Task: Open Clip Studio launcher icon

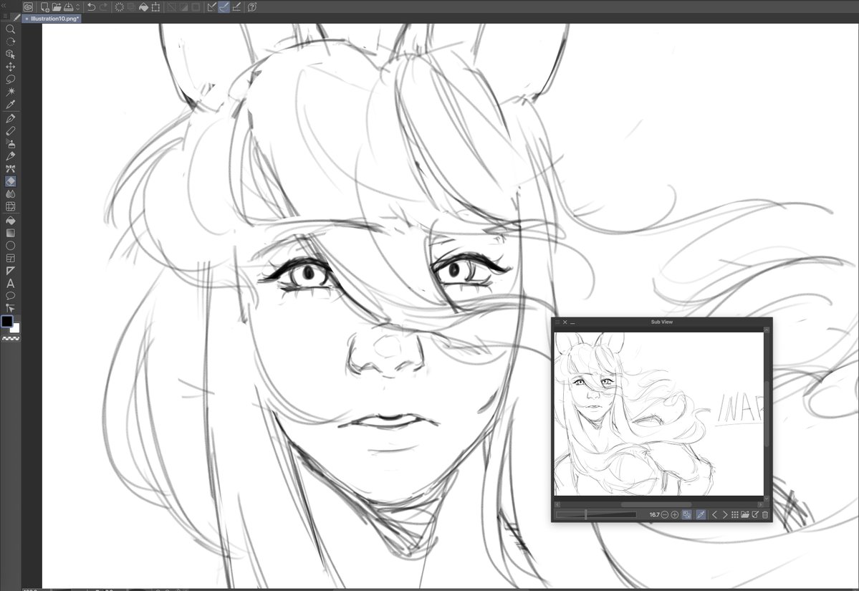Action: click(x=28, y=7)
